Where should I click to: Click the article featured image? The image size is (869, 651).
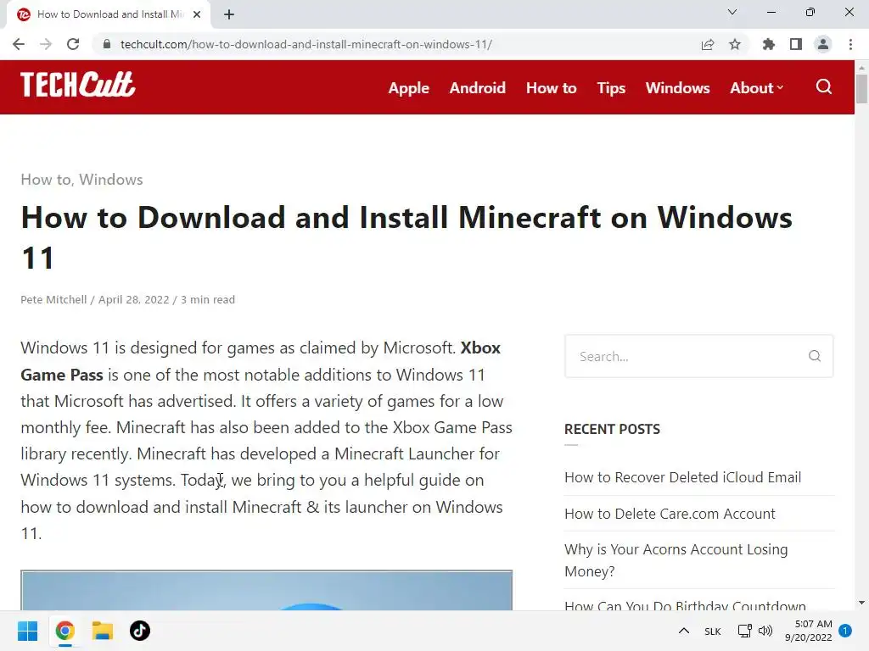tap(266, 590)
